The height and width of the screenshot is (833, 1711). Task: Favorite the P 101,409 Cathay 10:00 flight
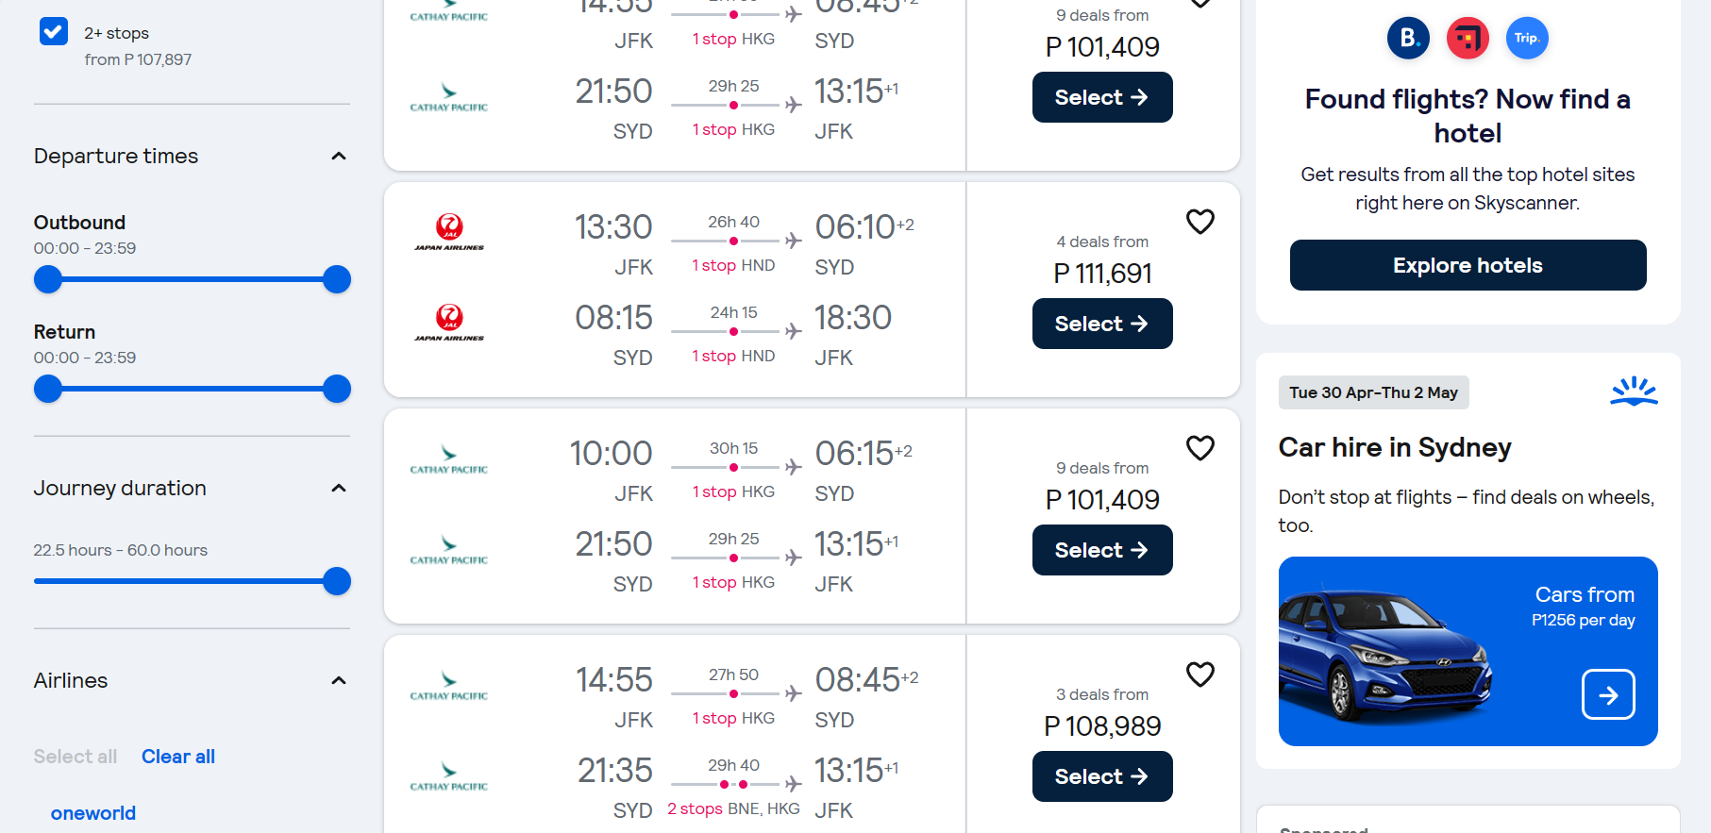click(x=1199, y=448)
